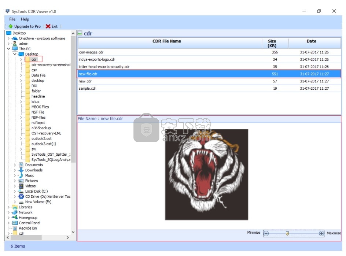Image resolution: width=346 pixels, height=256 pixels.
Task: Select the o365backup folder
Action: click(41, 128)
